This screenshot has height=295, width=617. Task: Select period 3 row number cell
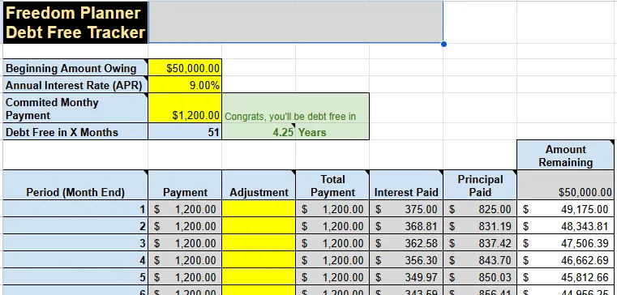coord(75,242)
